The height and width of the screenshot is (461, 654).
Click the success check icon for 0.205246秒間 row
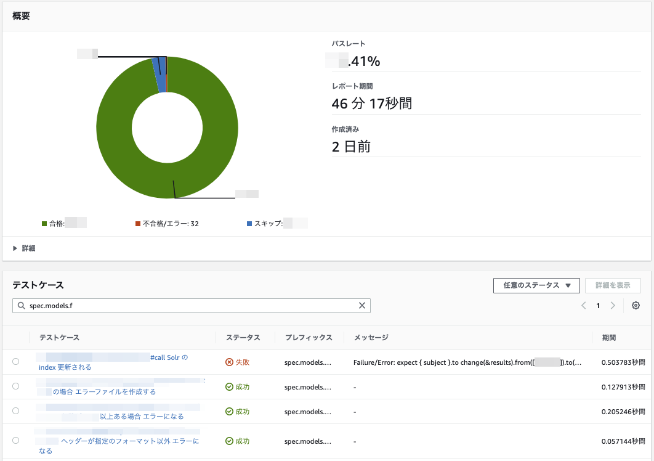coord(229,412)
